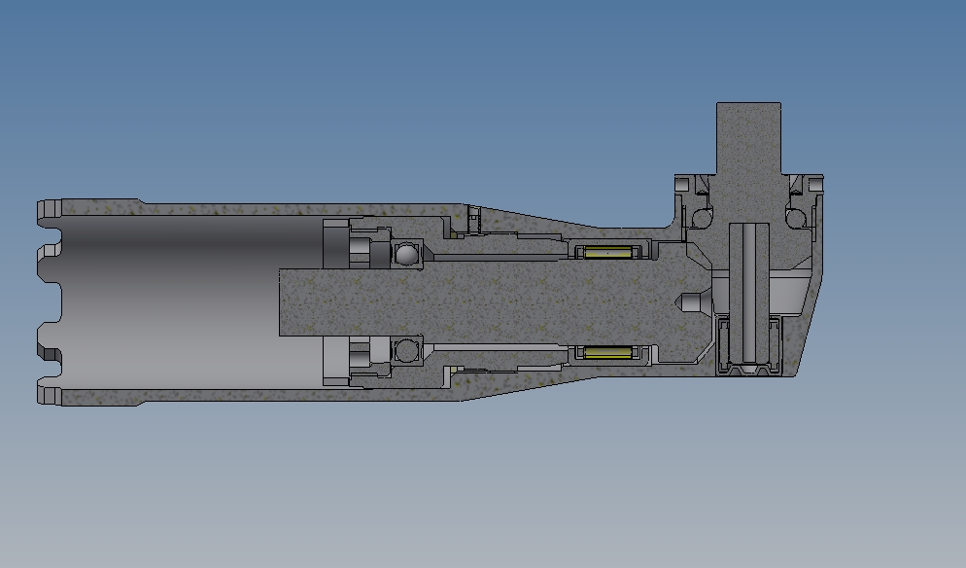This screenshot has width=966, height=568.
Task: Click the upper yellow needle roller
Action: tap(607, 253)
